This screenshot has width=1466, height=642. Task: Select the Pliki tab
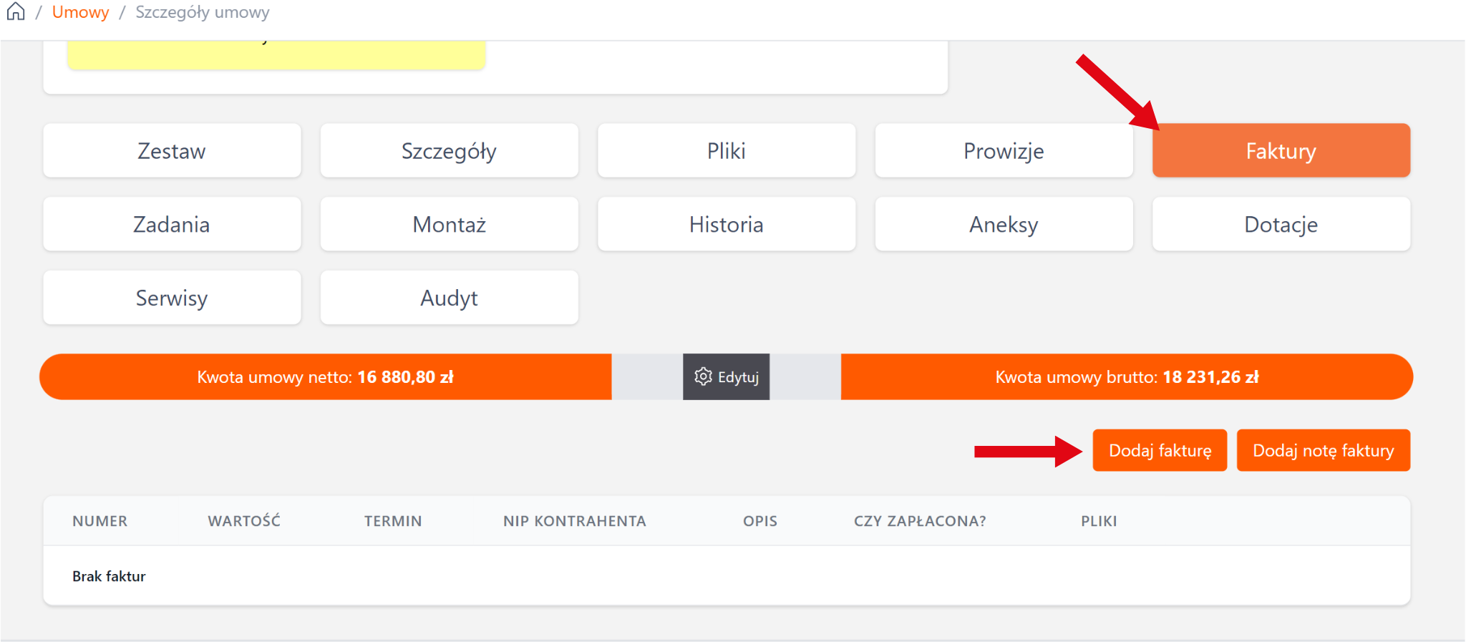click(726, 151)
